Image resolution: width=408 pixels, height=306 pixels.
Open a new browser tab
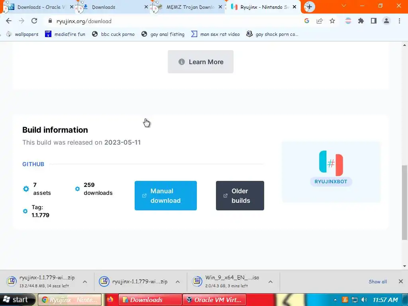(309, 7)
